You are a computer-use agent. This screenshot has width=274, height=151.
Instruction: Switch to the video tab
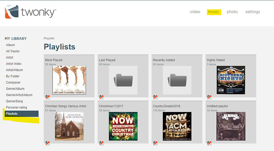coord(195,12)
